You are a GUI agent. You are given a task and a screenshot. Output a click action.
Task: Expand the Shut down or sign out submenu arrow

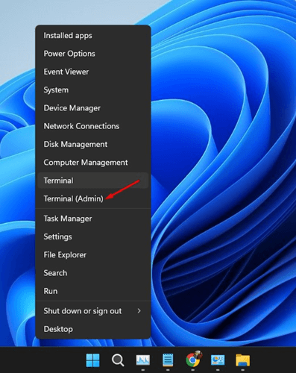pyautogui.click(x=139, y=311)
